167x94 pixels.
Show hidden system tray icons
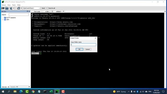(129, 92)
